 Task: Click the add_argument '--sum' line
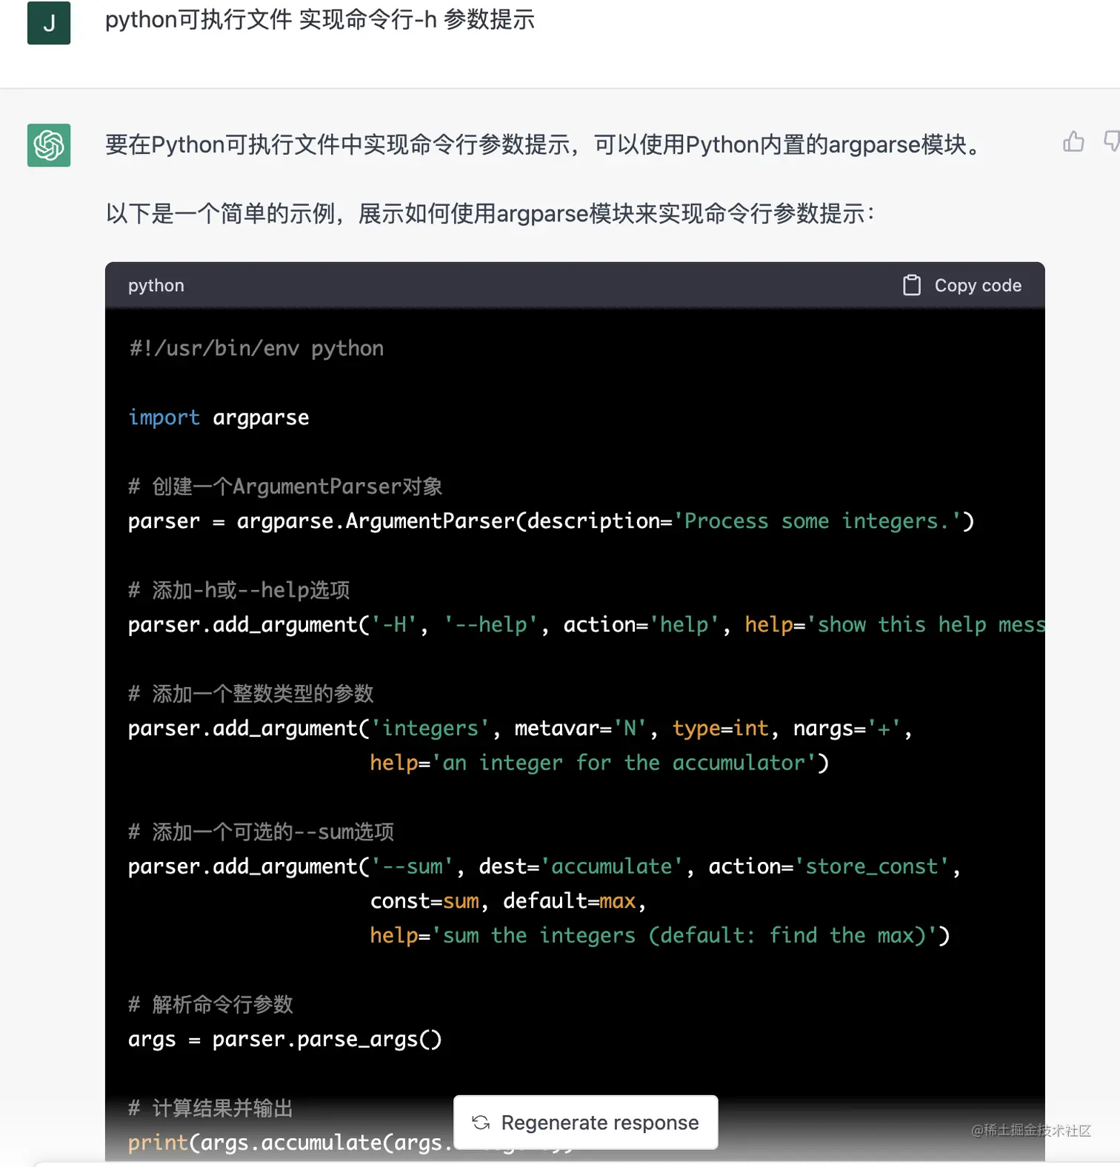pyautogui.click(x=544, y=866)
